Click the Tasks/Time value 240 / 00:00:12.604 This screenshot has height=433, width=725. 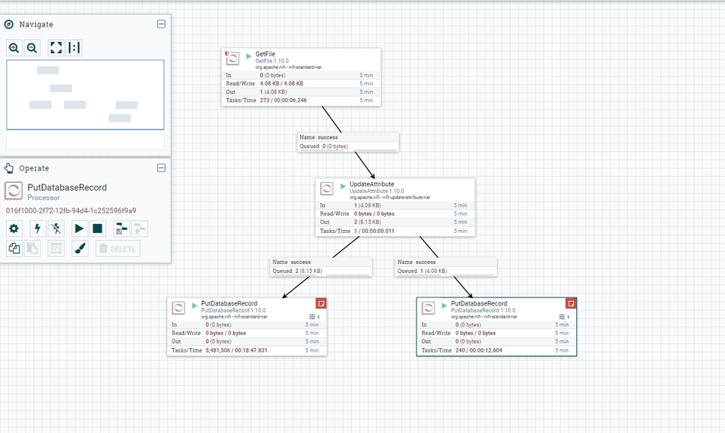(x=478, y=350)
